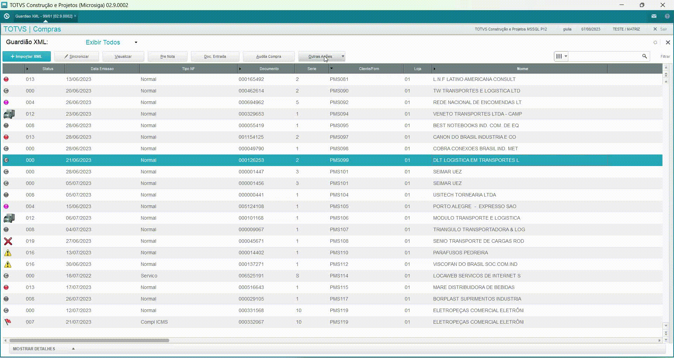Open the mail envelope icon in top bar

(654, 16)
